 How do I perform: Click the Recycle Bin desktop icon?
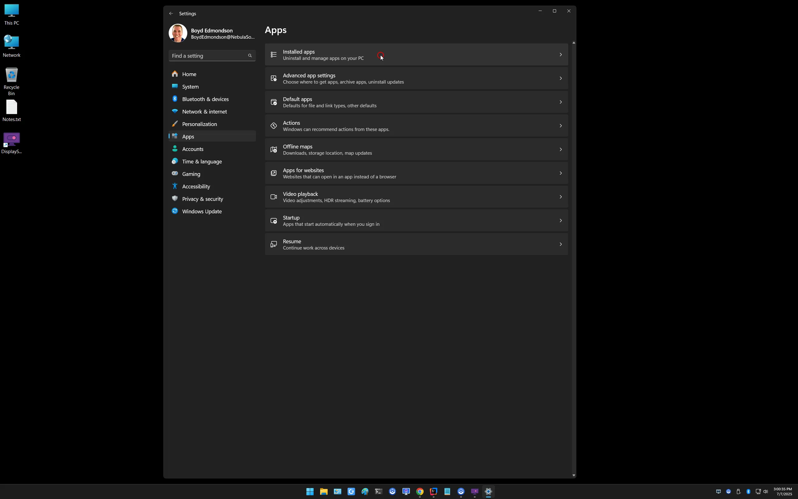(x=12, y=81)
